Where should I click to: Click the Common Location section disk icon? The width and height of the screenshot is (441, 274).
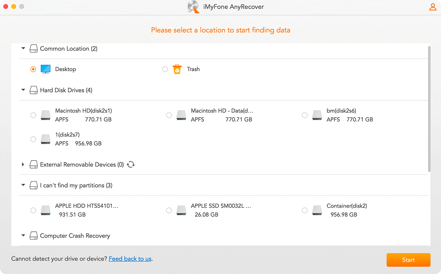34,48
